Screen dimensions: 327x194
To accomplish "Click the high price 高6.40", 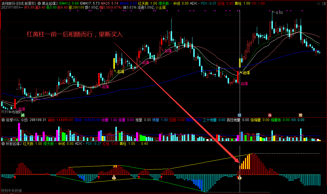I will (x=40, y=7).
